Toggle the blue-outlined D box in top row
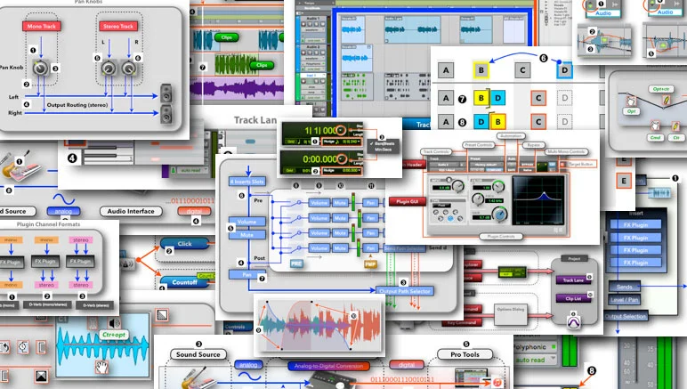The width and height of the screenshot is (687, 389). (564, 70)
